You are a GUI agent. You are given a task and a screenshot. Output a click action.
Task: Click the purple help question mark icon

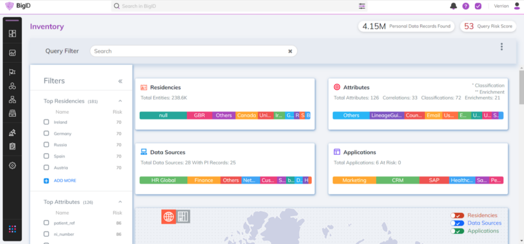tap(466, 6)
